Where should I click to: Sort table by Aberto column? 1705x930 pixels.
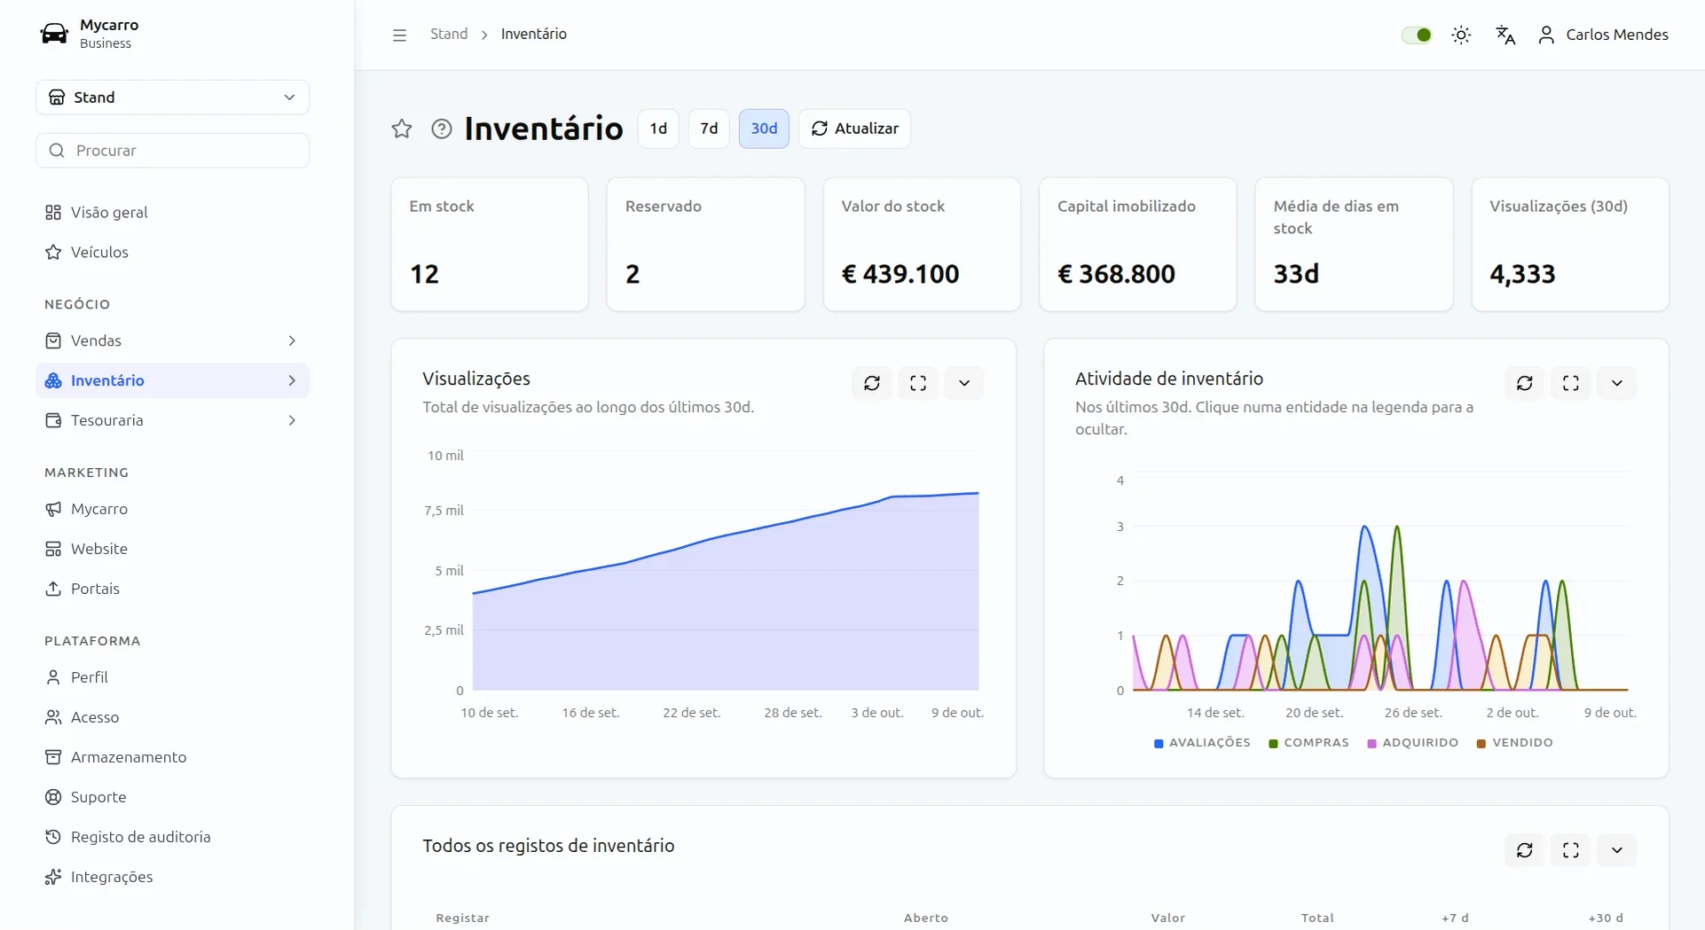925,918
